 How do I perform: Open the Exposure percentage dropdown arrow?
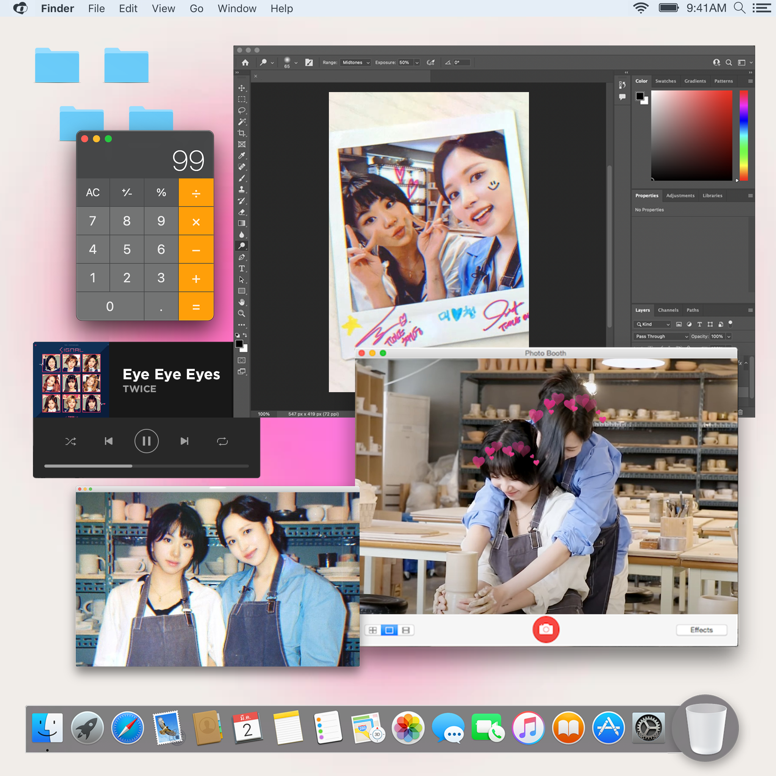[x=417, y=62]
